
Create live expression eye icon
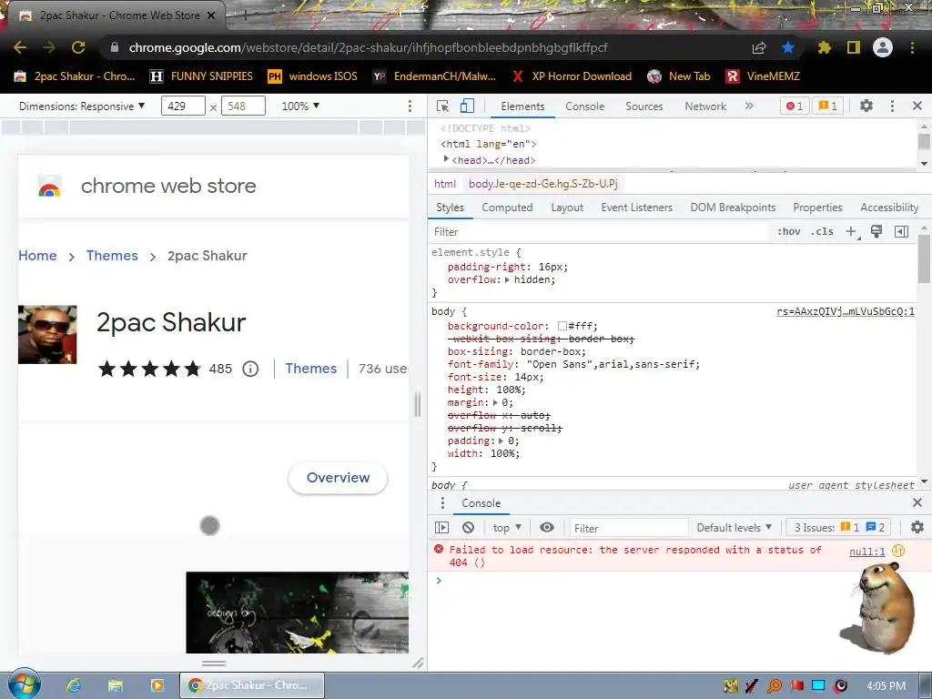[547, 527]
